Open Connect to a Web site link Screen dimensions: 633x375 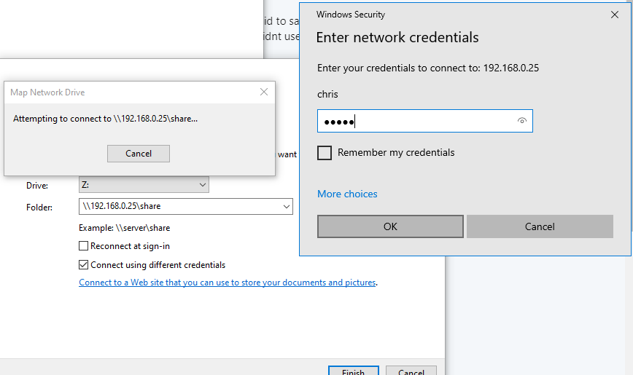point(227,283)
